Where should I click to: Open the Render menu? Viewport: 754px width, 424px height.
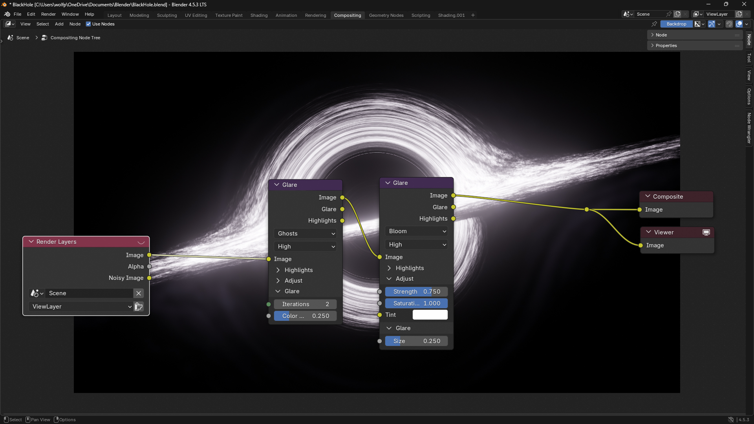[x=48, y=14]
